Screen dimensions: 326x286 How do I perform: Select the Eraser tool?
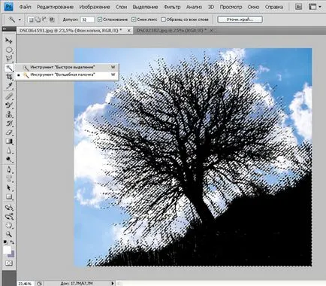(x=9, y=132)
